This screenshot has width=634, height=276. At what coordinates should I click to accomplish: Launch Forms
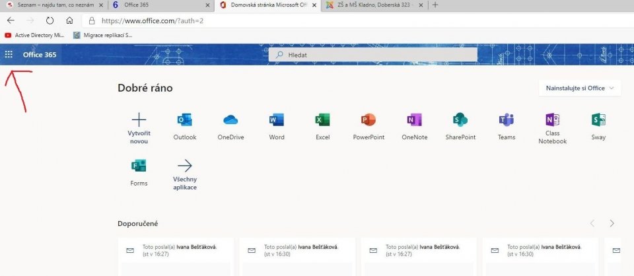(139, 172)
